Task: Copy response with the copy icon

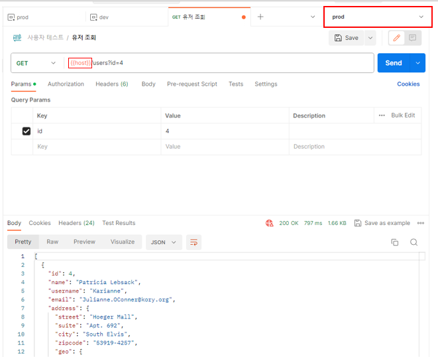Action: [x=394, y=242]
